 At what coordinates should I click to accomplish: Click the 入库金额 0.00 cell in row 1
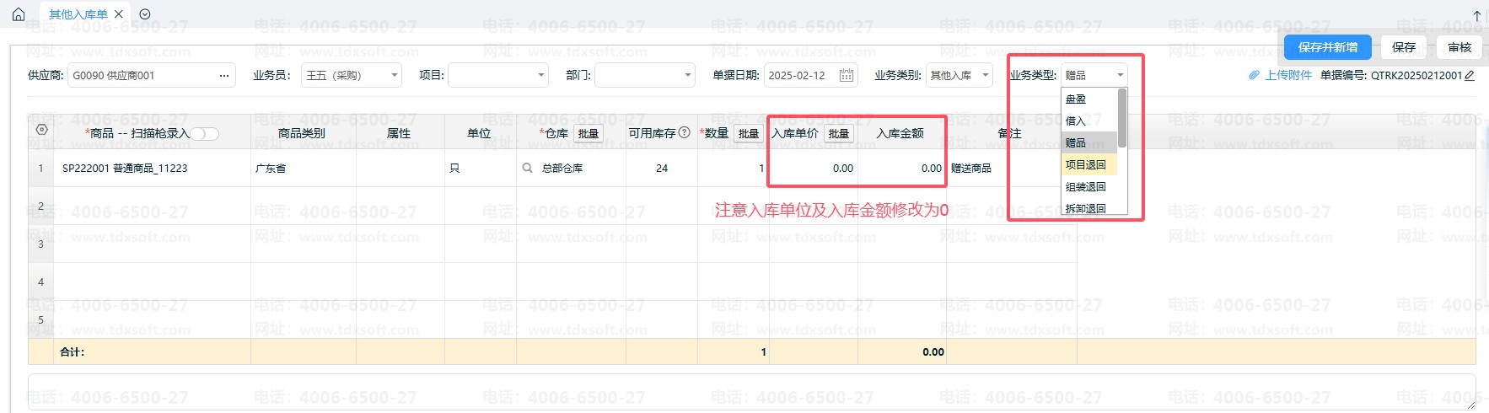point(902,168)
